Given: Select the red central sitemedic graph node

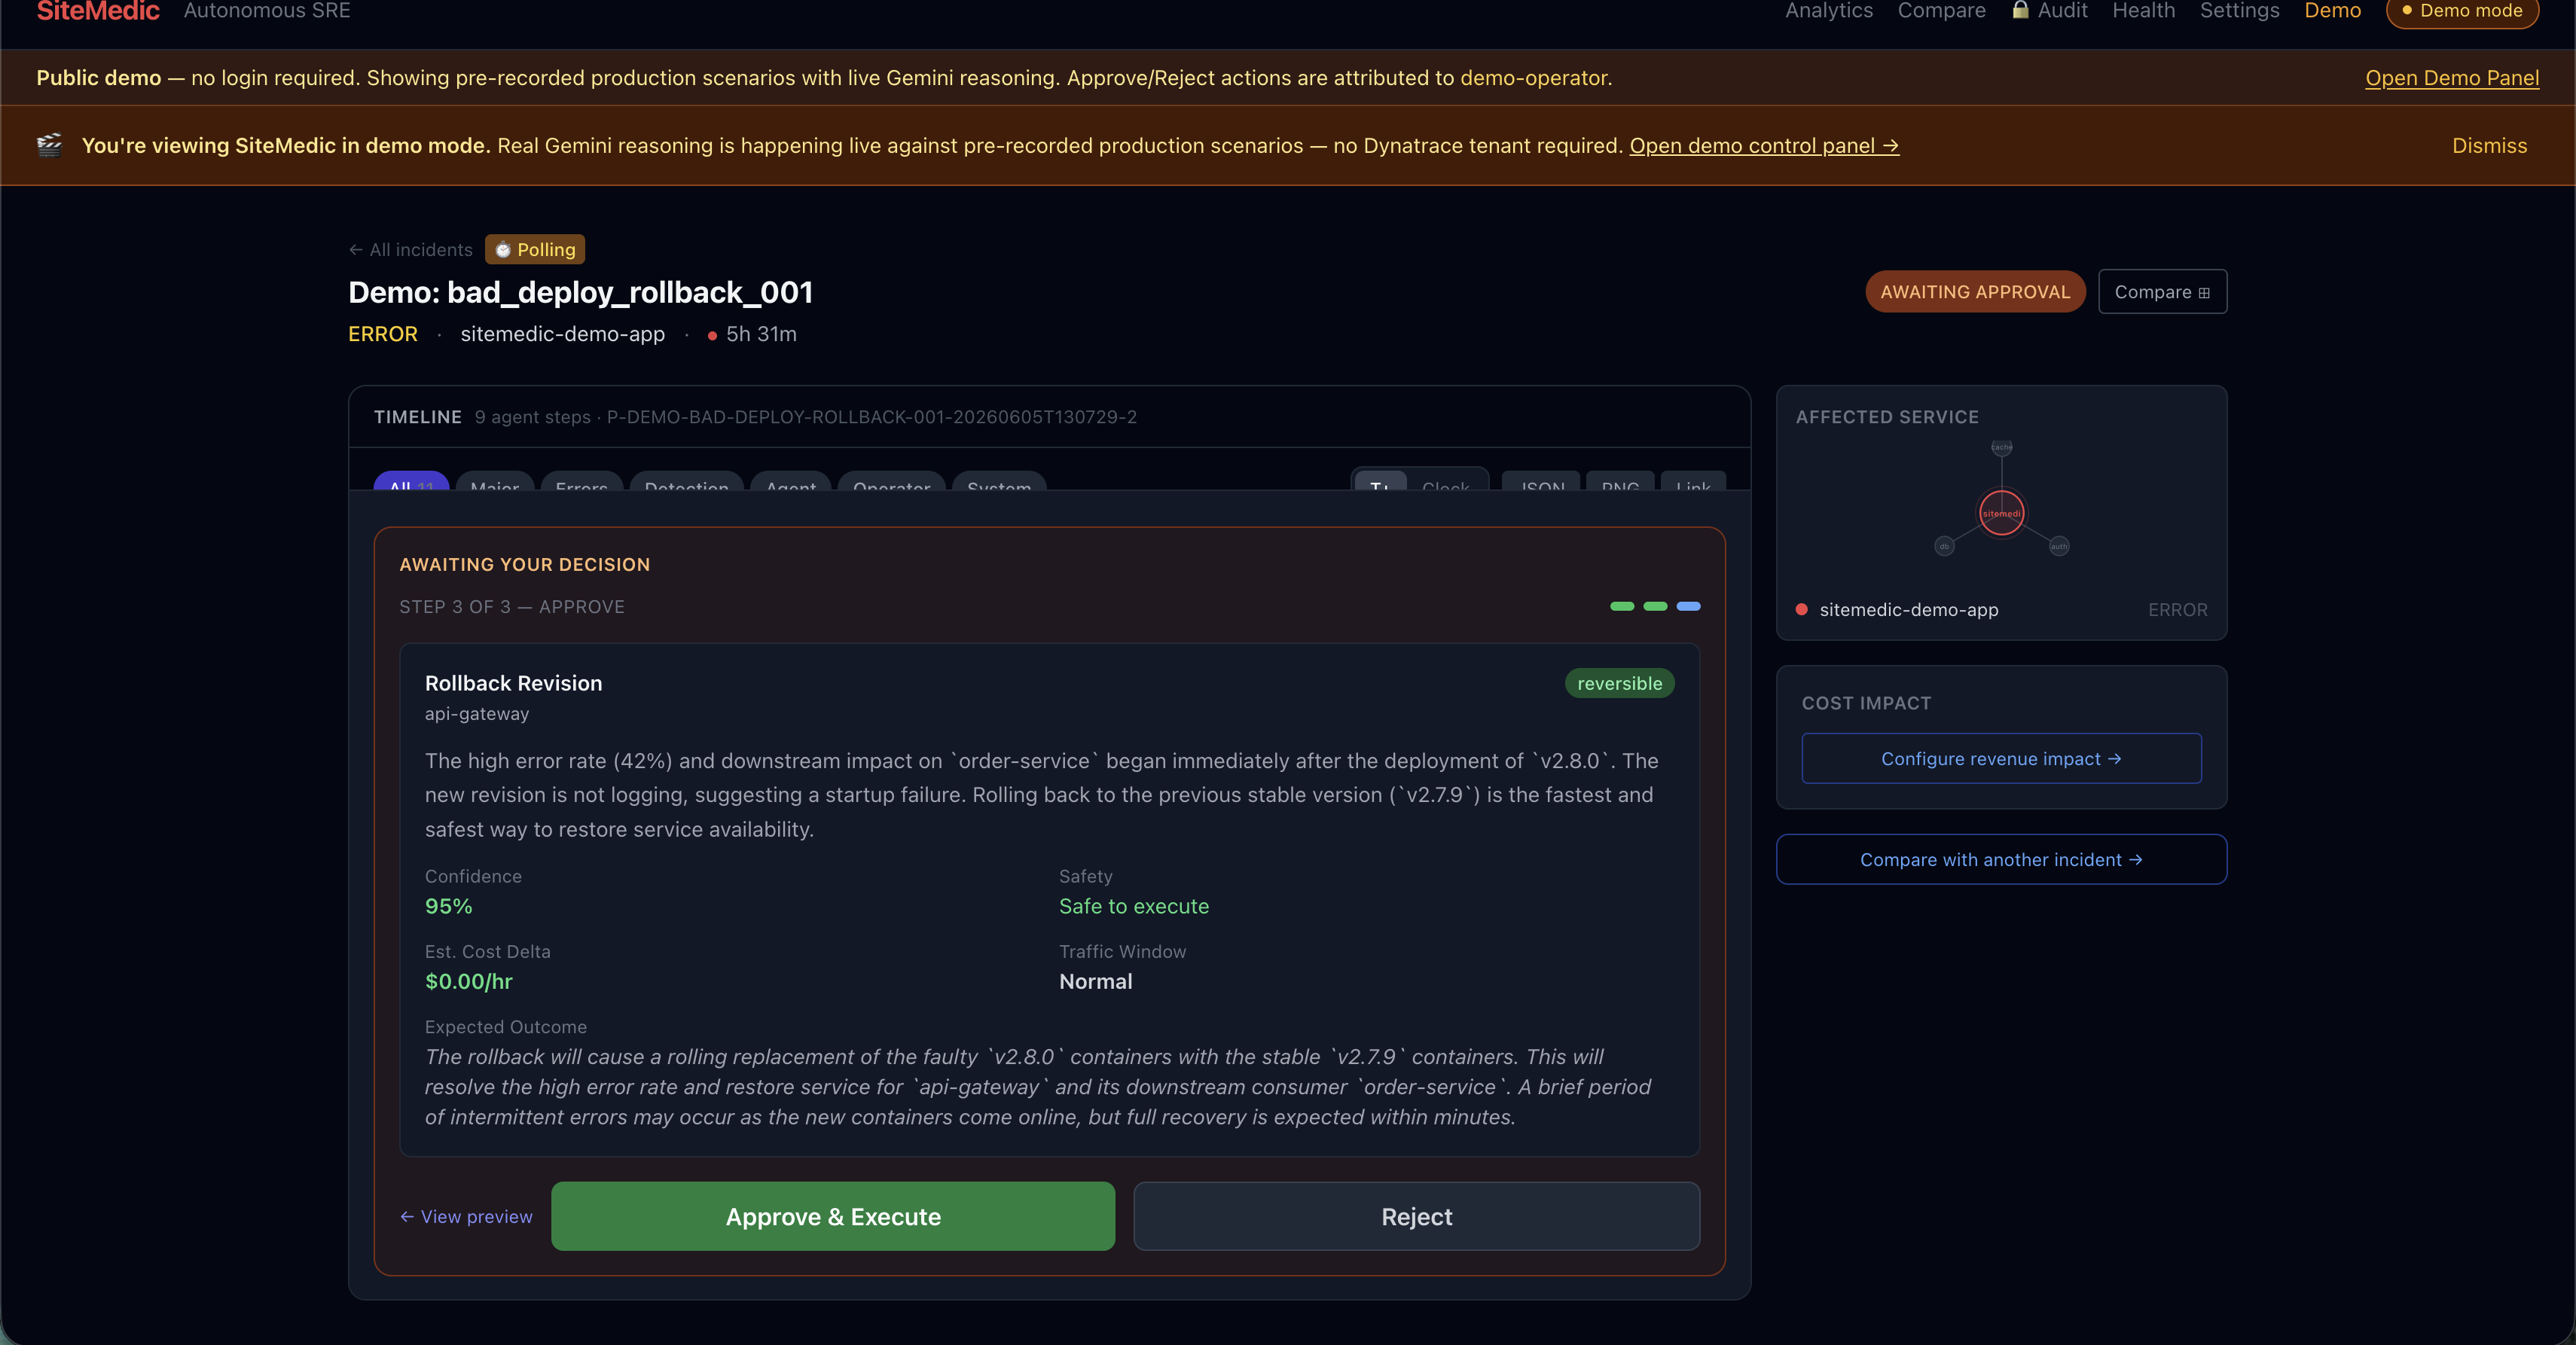Looking at the screenshot, I should tap(2001, 513).
